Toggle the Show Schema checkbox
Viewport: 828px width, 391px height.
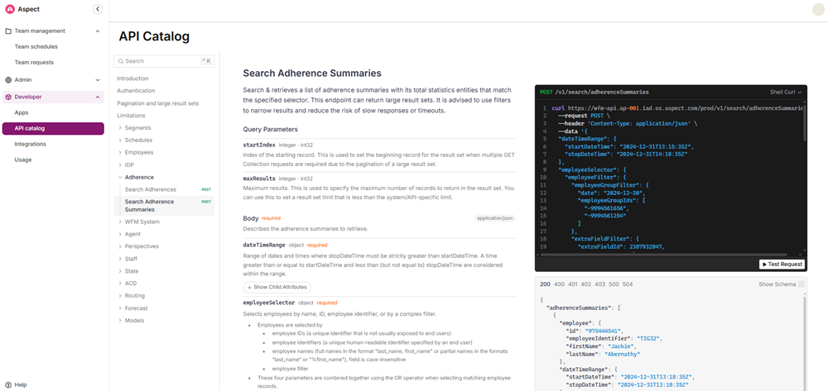802,284
